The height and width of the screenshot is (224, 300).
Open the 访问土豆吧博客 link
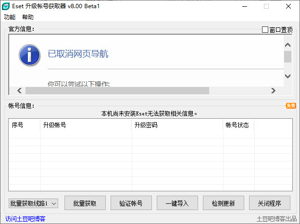25,219
